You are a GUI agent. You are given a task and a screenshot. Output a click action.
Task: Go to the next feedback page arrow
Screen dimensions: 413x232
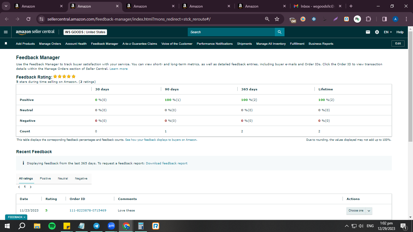[x=31, y=187]
